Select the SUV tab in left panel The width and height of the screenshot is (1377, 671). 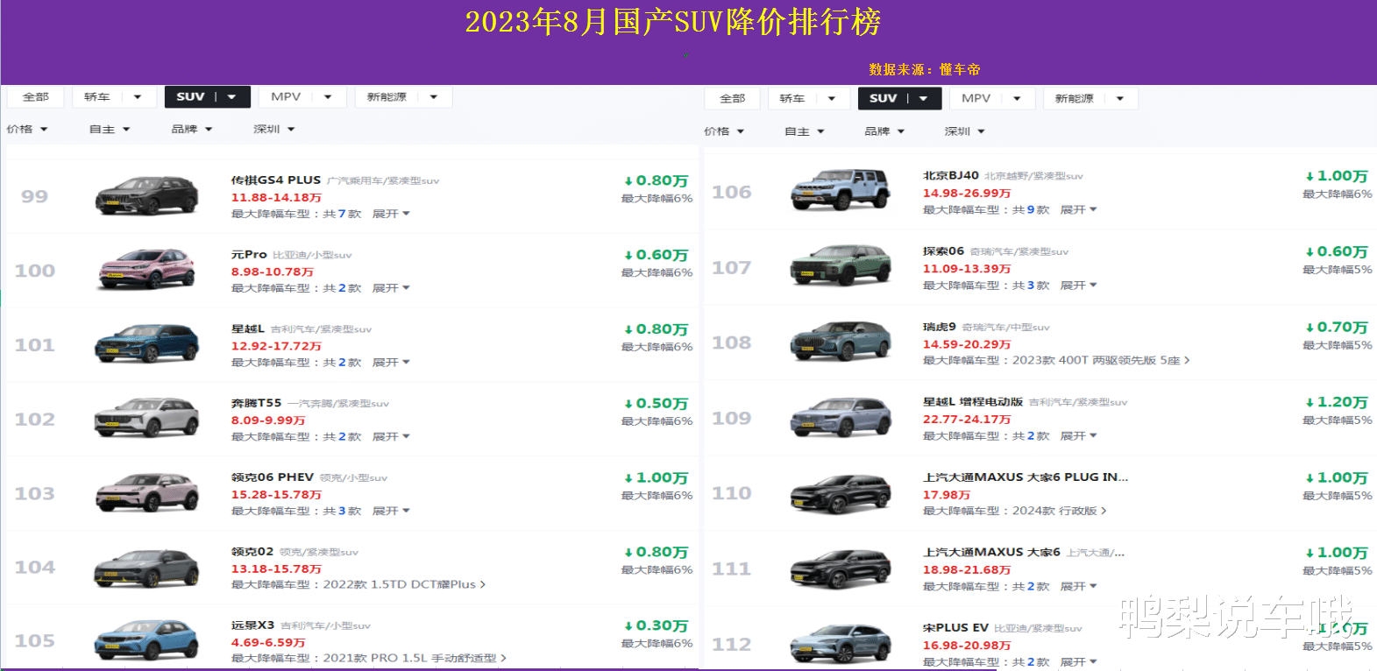[x=207, y=97]
